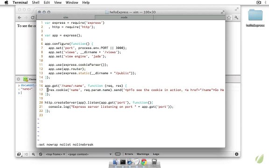The image size is (269, 168).
Task: Toggle the DevTools console drawer icon
Action: (x=26, y=154)
